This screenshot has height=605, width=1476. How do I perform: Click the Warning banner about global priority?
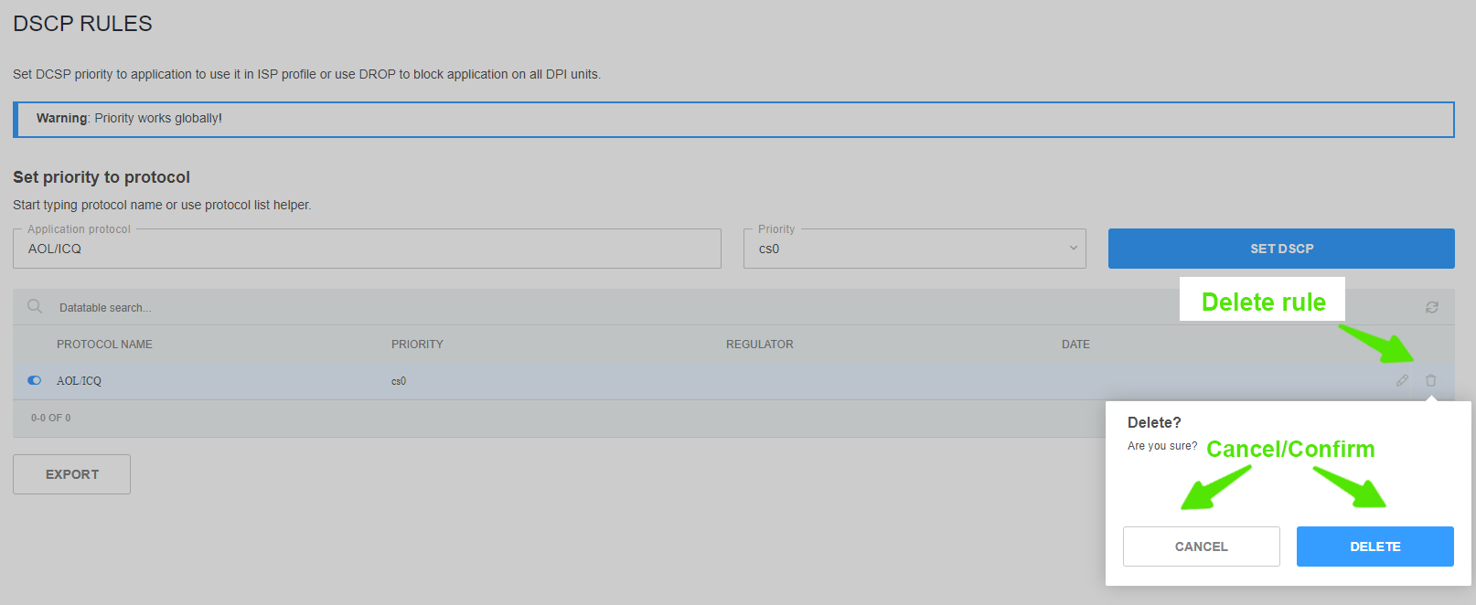(733, 119)
